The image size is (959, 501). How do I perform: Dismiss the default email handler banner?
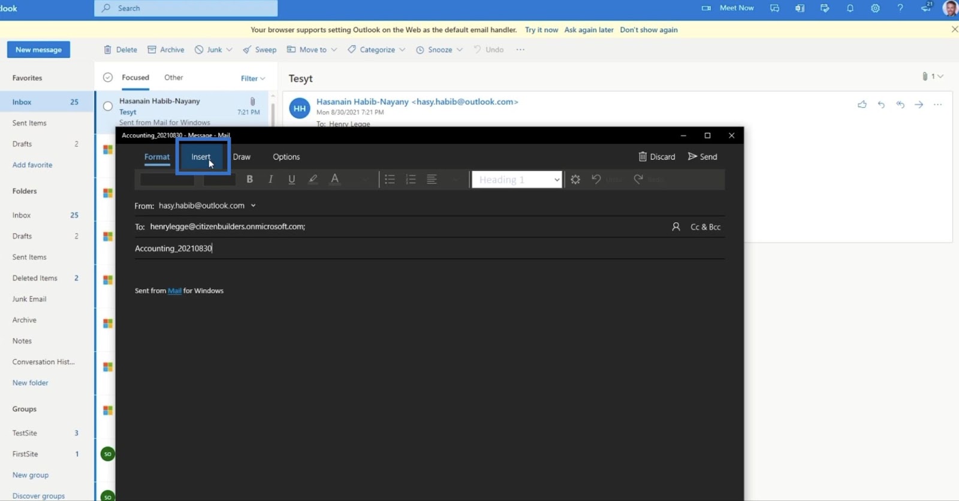click(954, 29)
